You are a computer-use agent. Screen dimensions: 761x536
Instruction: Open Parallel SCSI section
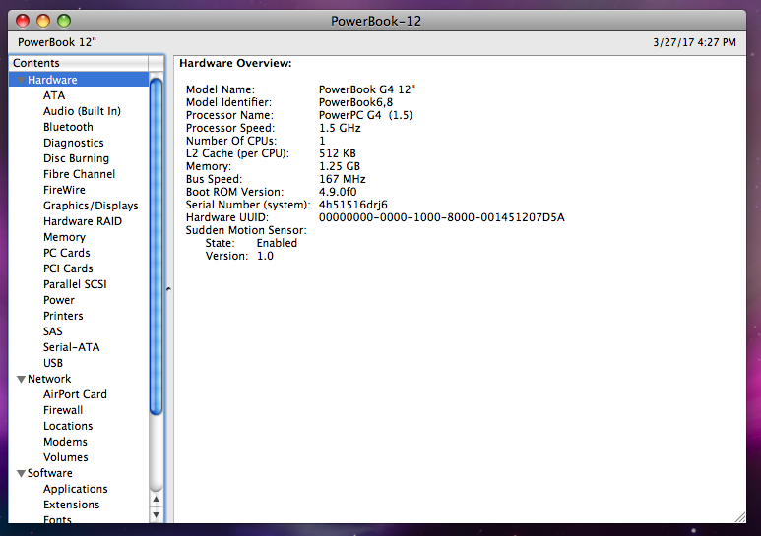coord(75,284)
